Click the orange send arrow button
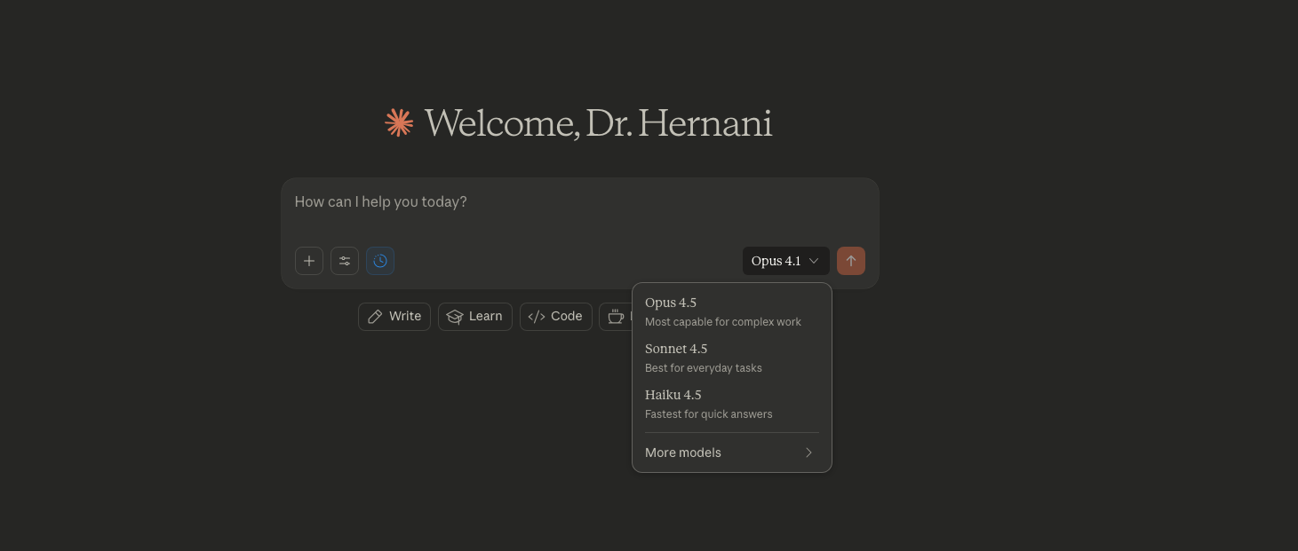This screenshot has width=1298, height=551. click(851, 261)
